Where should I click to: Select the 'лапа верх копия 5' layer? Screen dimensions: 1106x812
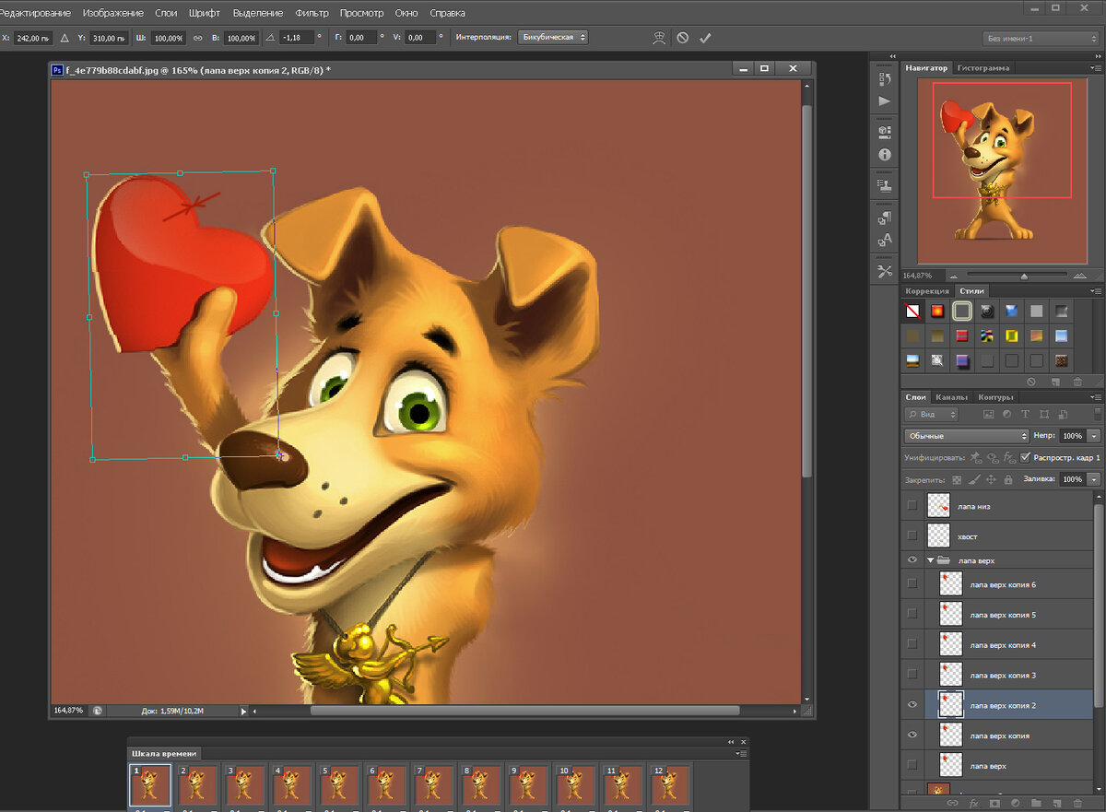coord(1003,615)
